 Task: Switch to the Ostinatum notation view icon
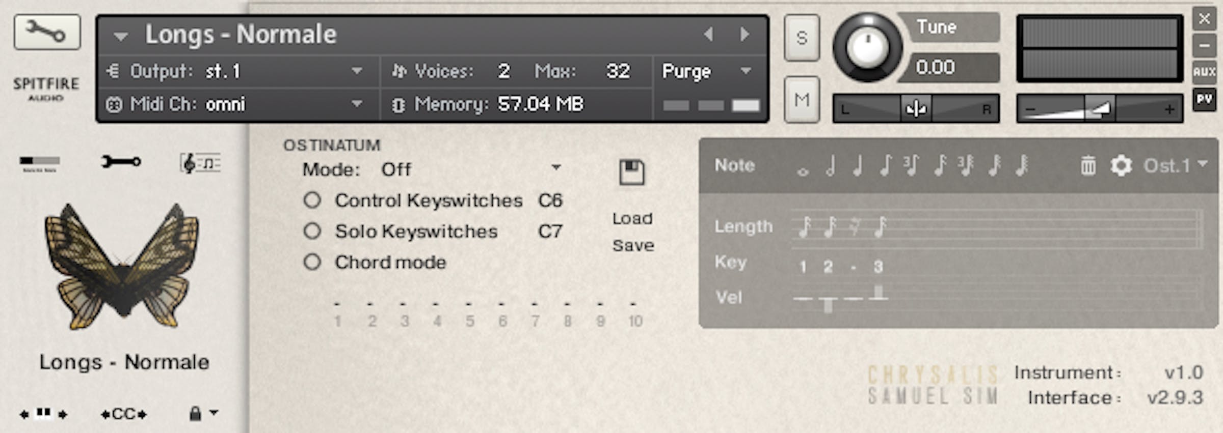click(x=200, y=163)
